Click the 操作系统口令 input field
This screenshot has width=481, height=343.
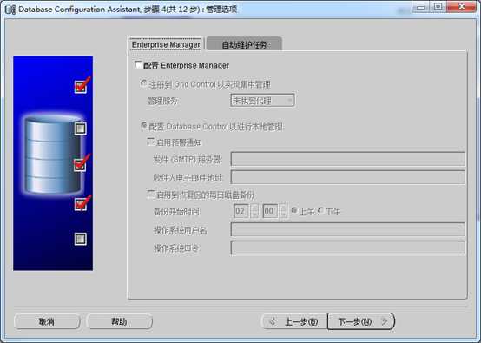tap(348, 247)
